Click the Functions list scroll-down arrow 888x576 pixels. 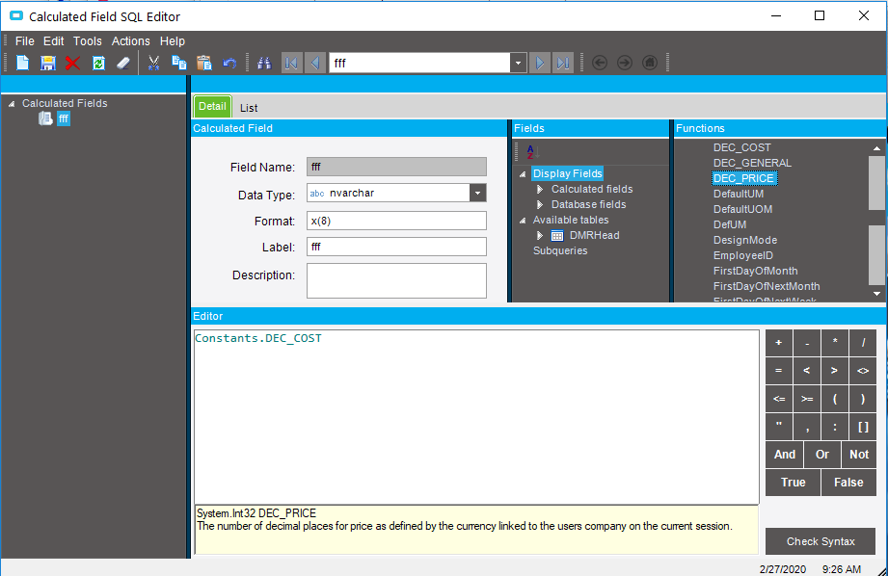point(876,294)
